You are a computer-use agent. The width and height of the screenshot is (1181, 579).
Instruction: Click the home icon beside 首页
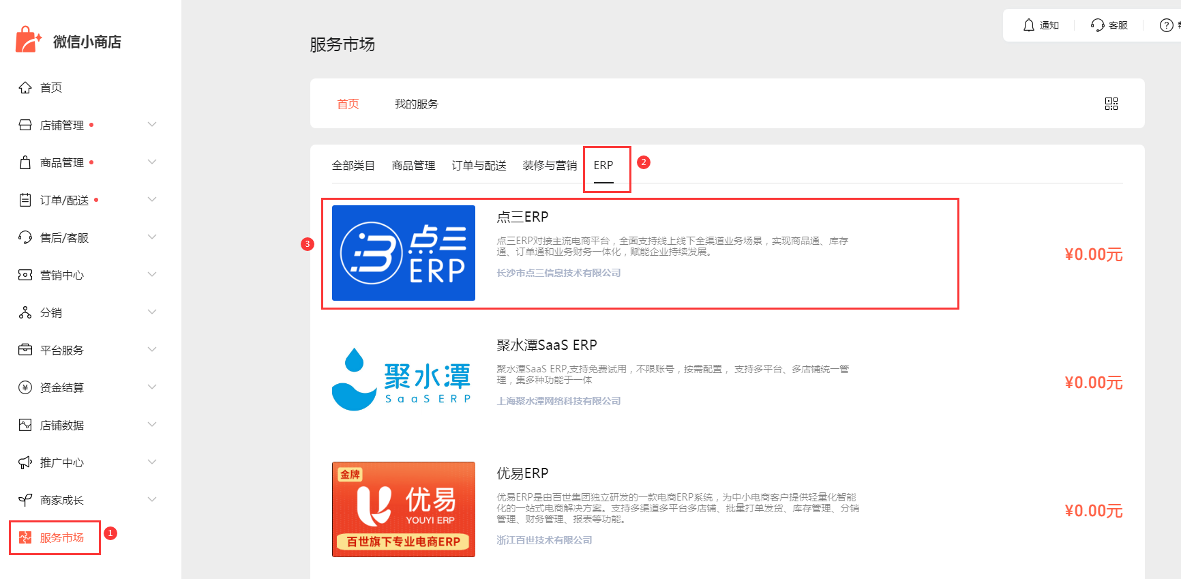25,87
